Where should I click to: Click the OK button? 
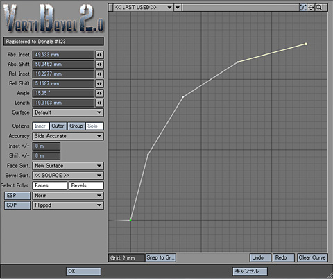pos(83,271)
